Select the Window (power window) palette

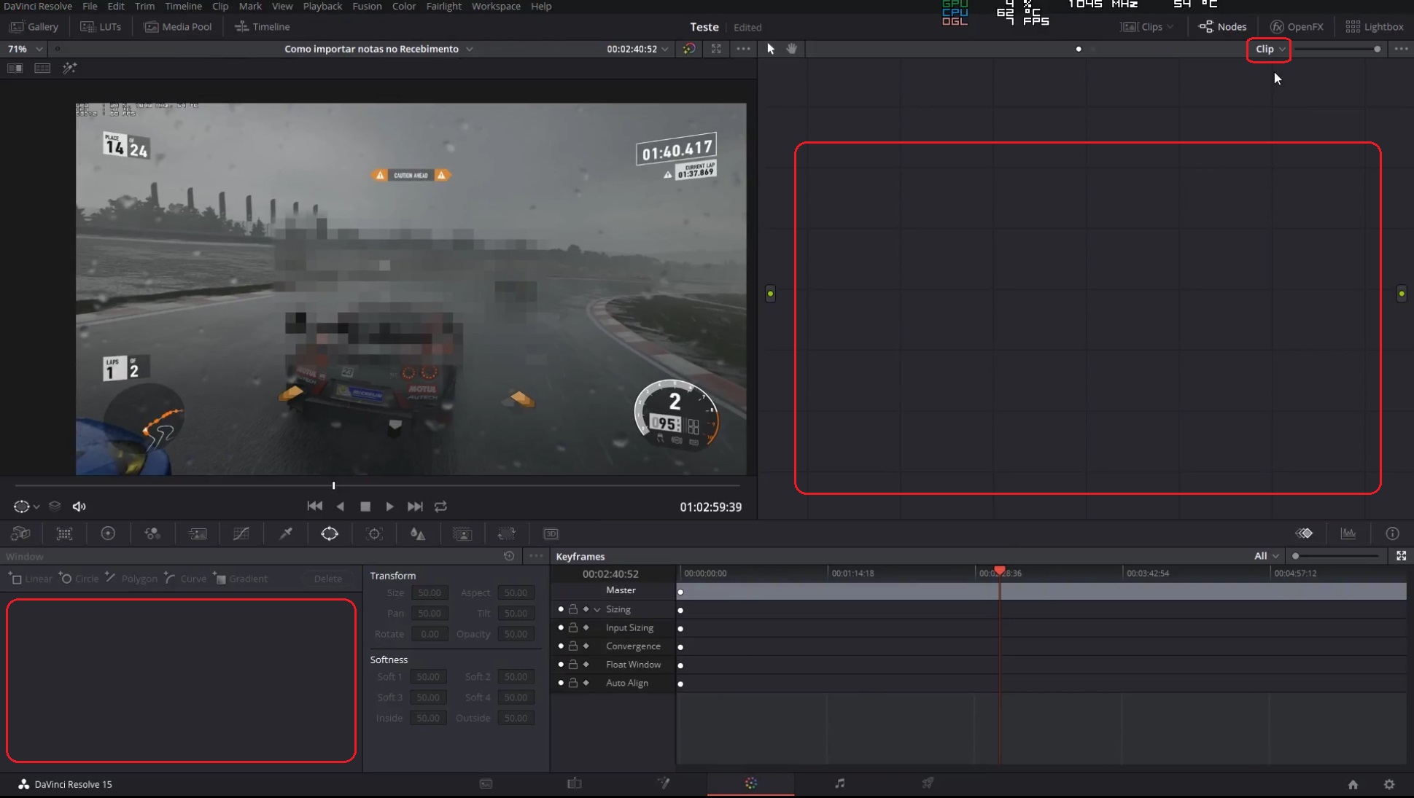(x=330, y=533)
